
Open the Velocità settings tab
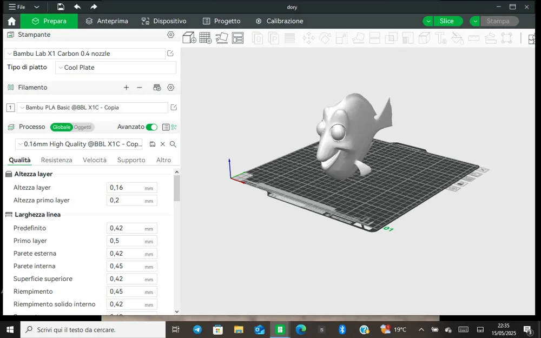pos(95,160)
